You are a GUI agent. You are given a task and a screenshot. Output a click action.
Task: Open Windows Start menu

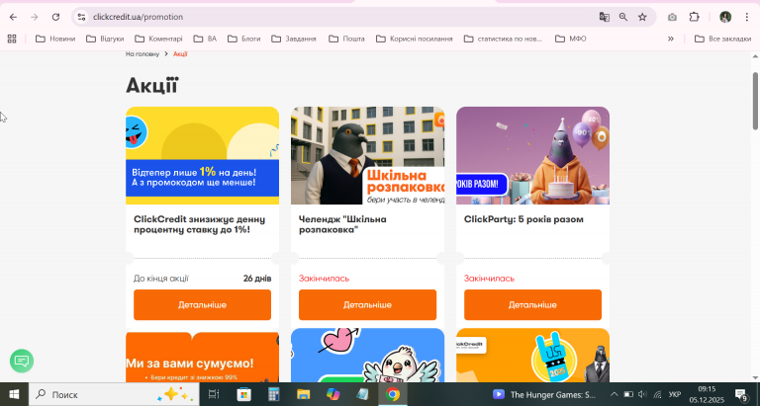(14, 394)
